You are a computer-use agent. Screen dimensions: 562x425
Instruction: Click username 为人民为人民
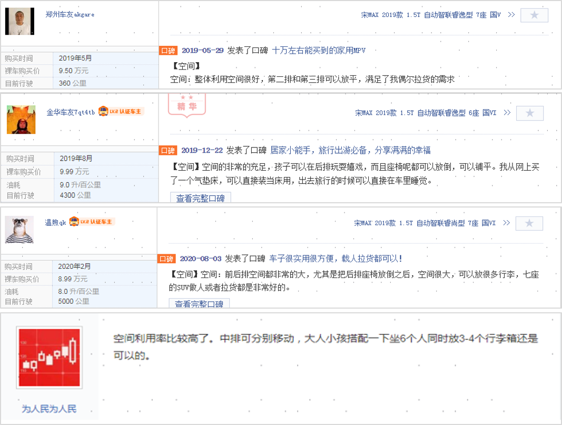coord(49,409)
